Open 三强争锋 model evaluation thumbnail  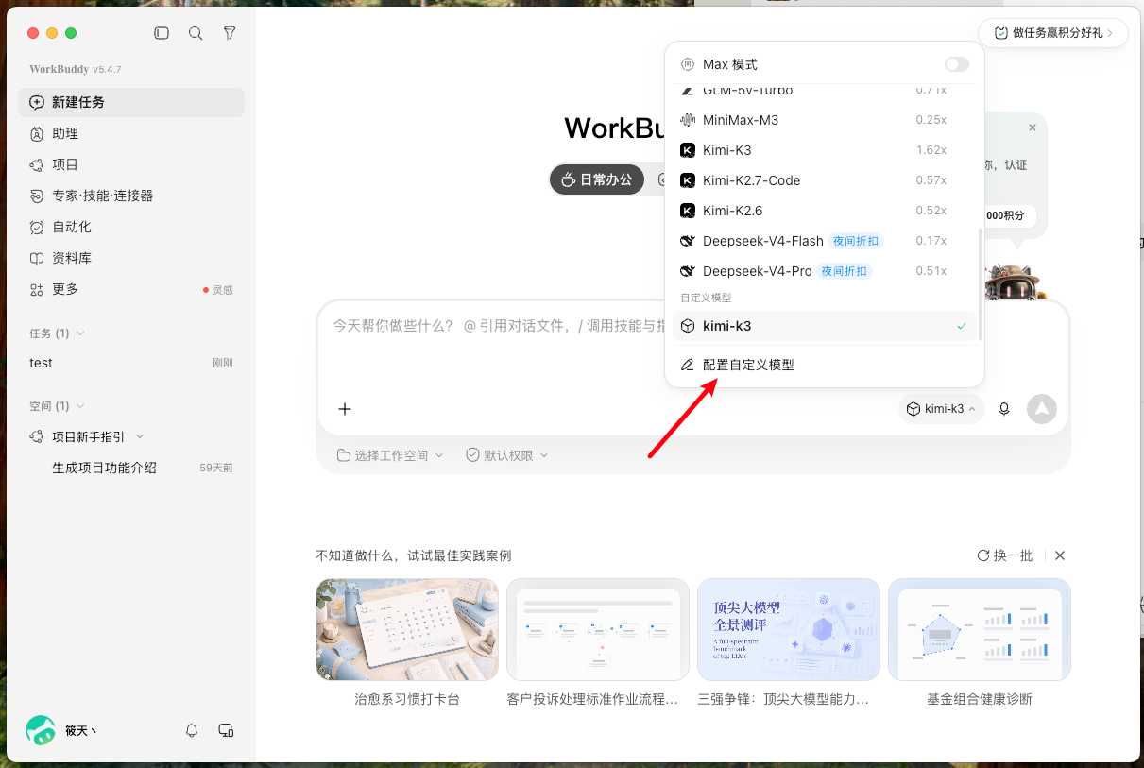pos(789,630)
